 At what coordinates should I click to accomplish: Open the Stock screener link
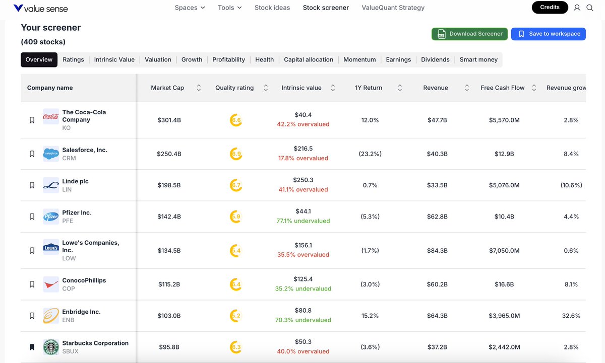click(326, 8)
